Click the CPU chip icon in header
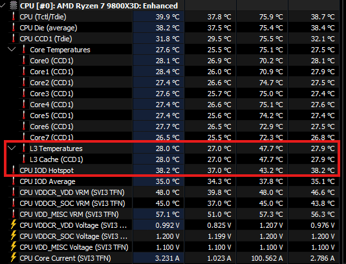Image resolution: width=346 pixels, height=264 pixels. click(14, 6)
